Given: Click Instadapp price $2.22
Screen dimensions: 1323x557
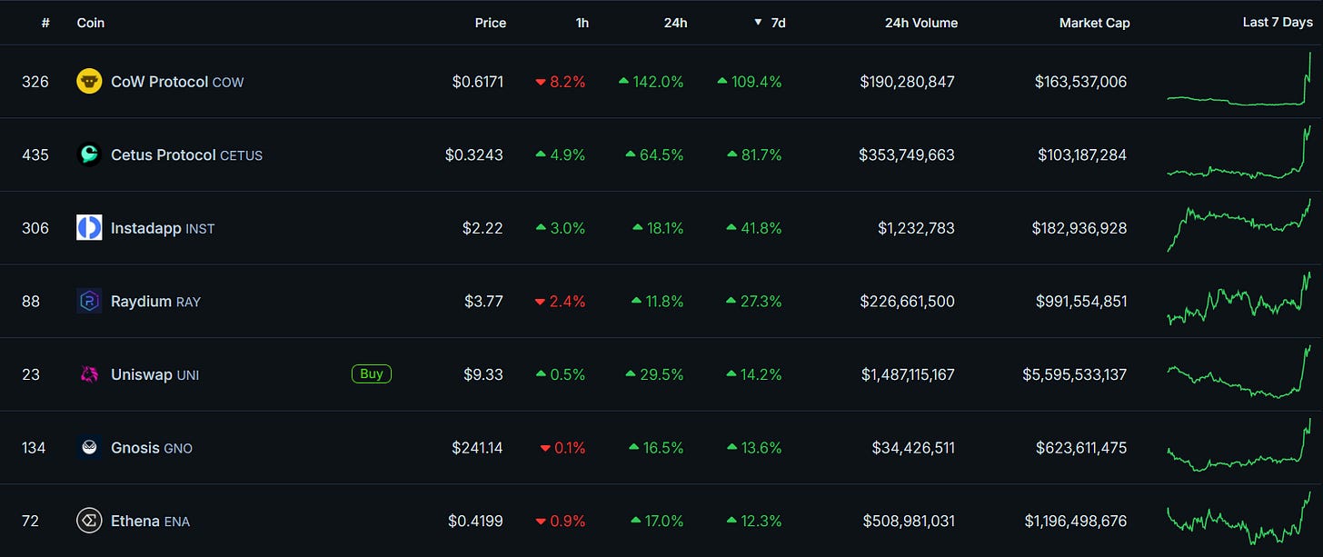Looking at the screenshot, I should [482, 228].
